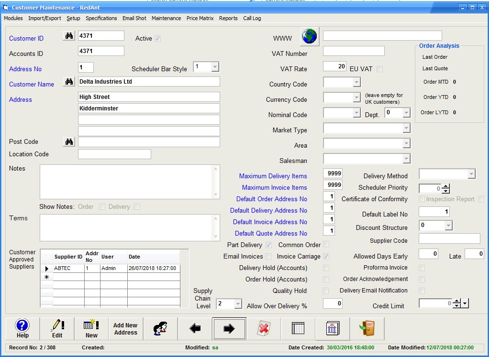Click the Edit pencil button
This screenshot has width=489, height=357.
click(x=57, y=329)
